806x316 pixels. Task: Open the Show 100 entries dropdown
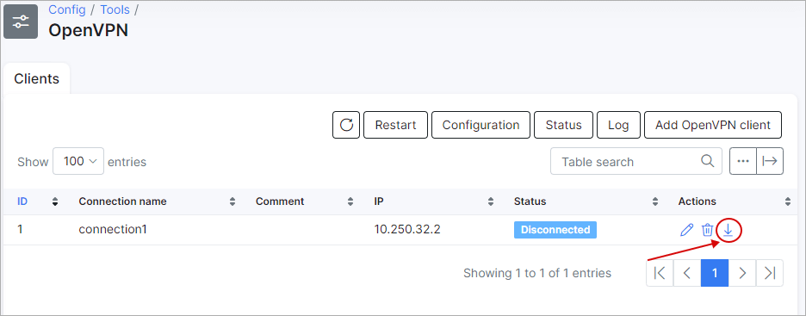pos(78,161)
